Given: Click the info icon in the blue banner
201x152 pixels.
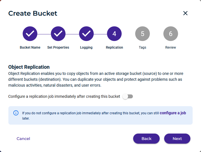Looking at the screenshot, I should (16, 113).
